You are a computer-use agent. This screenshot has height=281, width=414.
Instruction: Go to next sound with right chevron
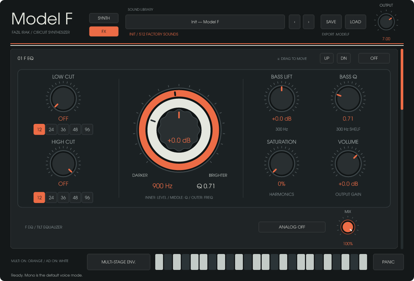coord(308,22)
